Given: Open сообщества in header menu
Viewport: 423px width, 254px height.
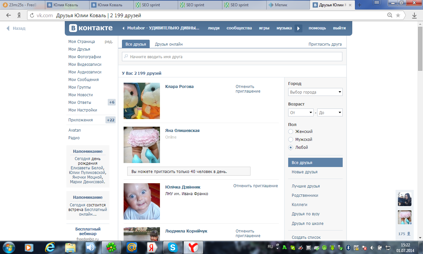Looking at the screenshot, I should click(239, 28).
